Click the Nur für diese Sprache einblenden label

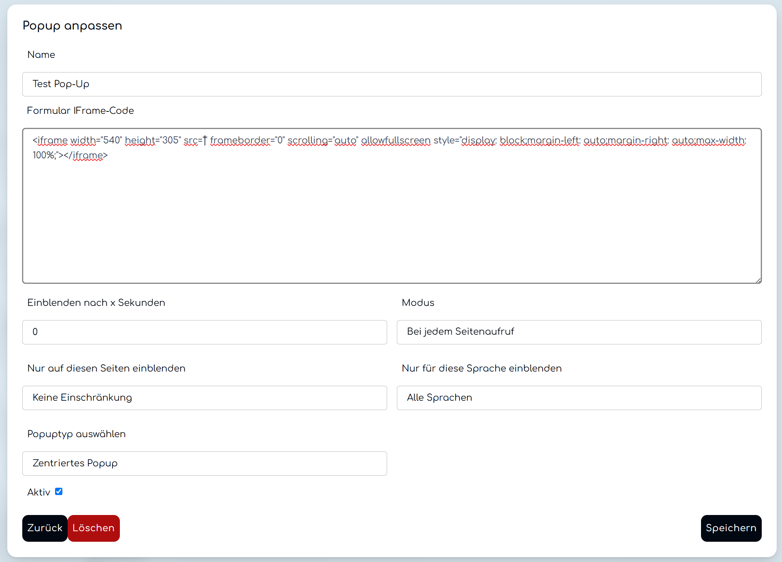coord(481,368)
